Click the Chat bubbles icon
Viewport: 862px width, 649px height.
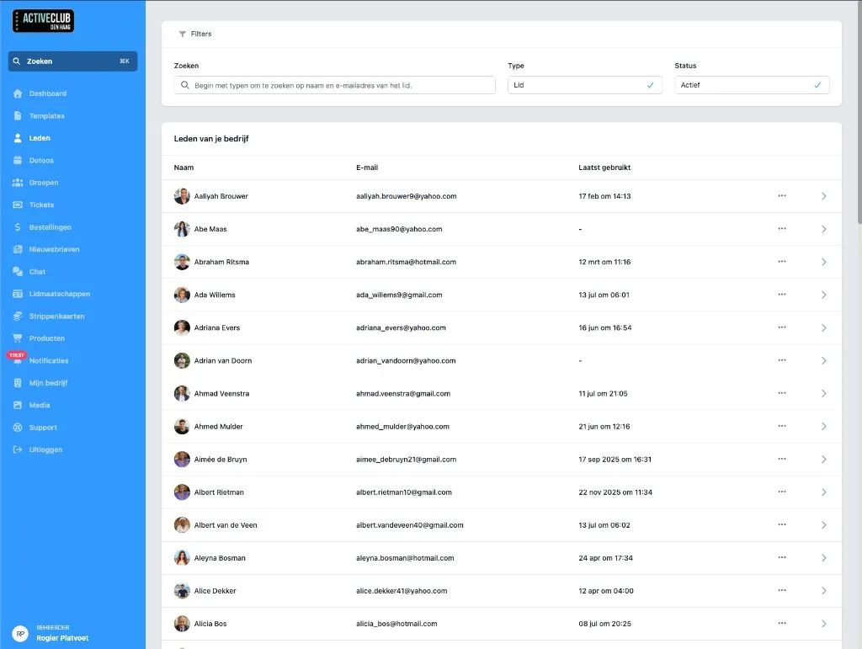tap(18, 272)
